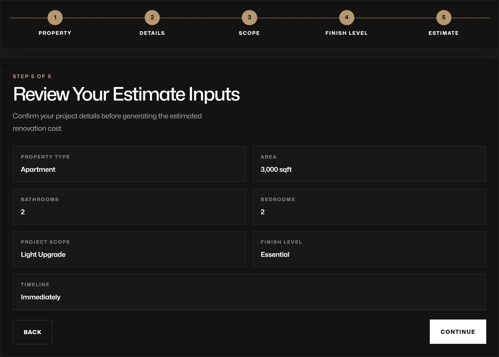Click the 'Apartment' value text

tap(38, 169)
